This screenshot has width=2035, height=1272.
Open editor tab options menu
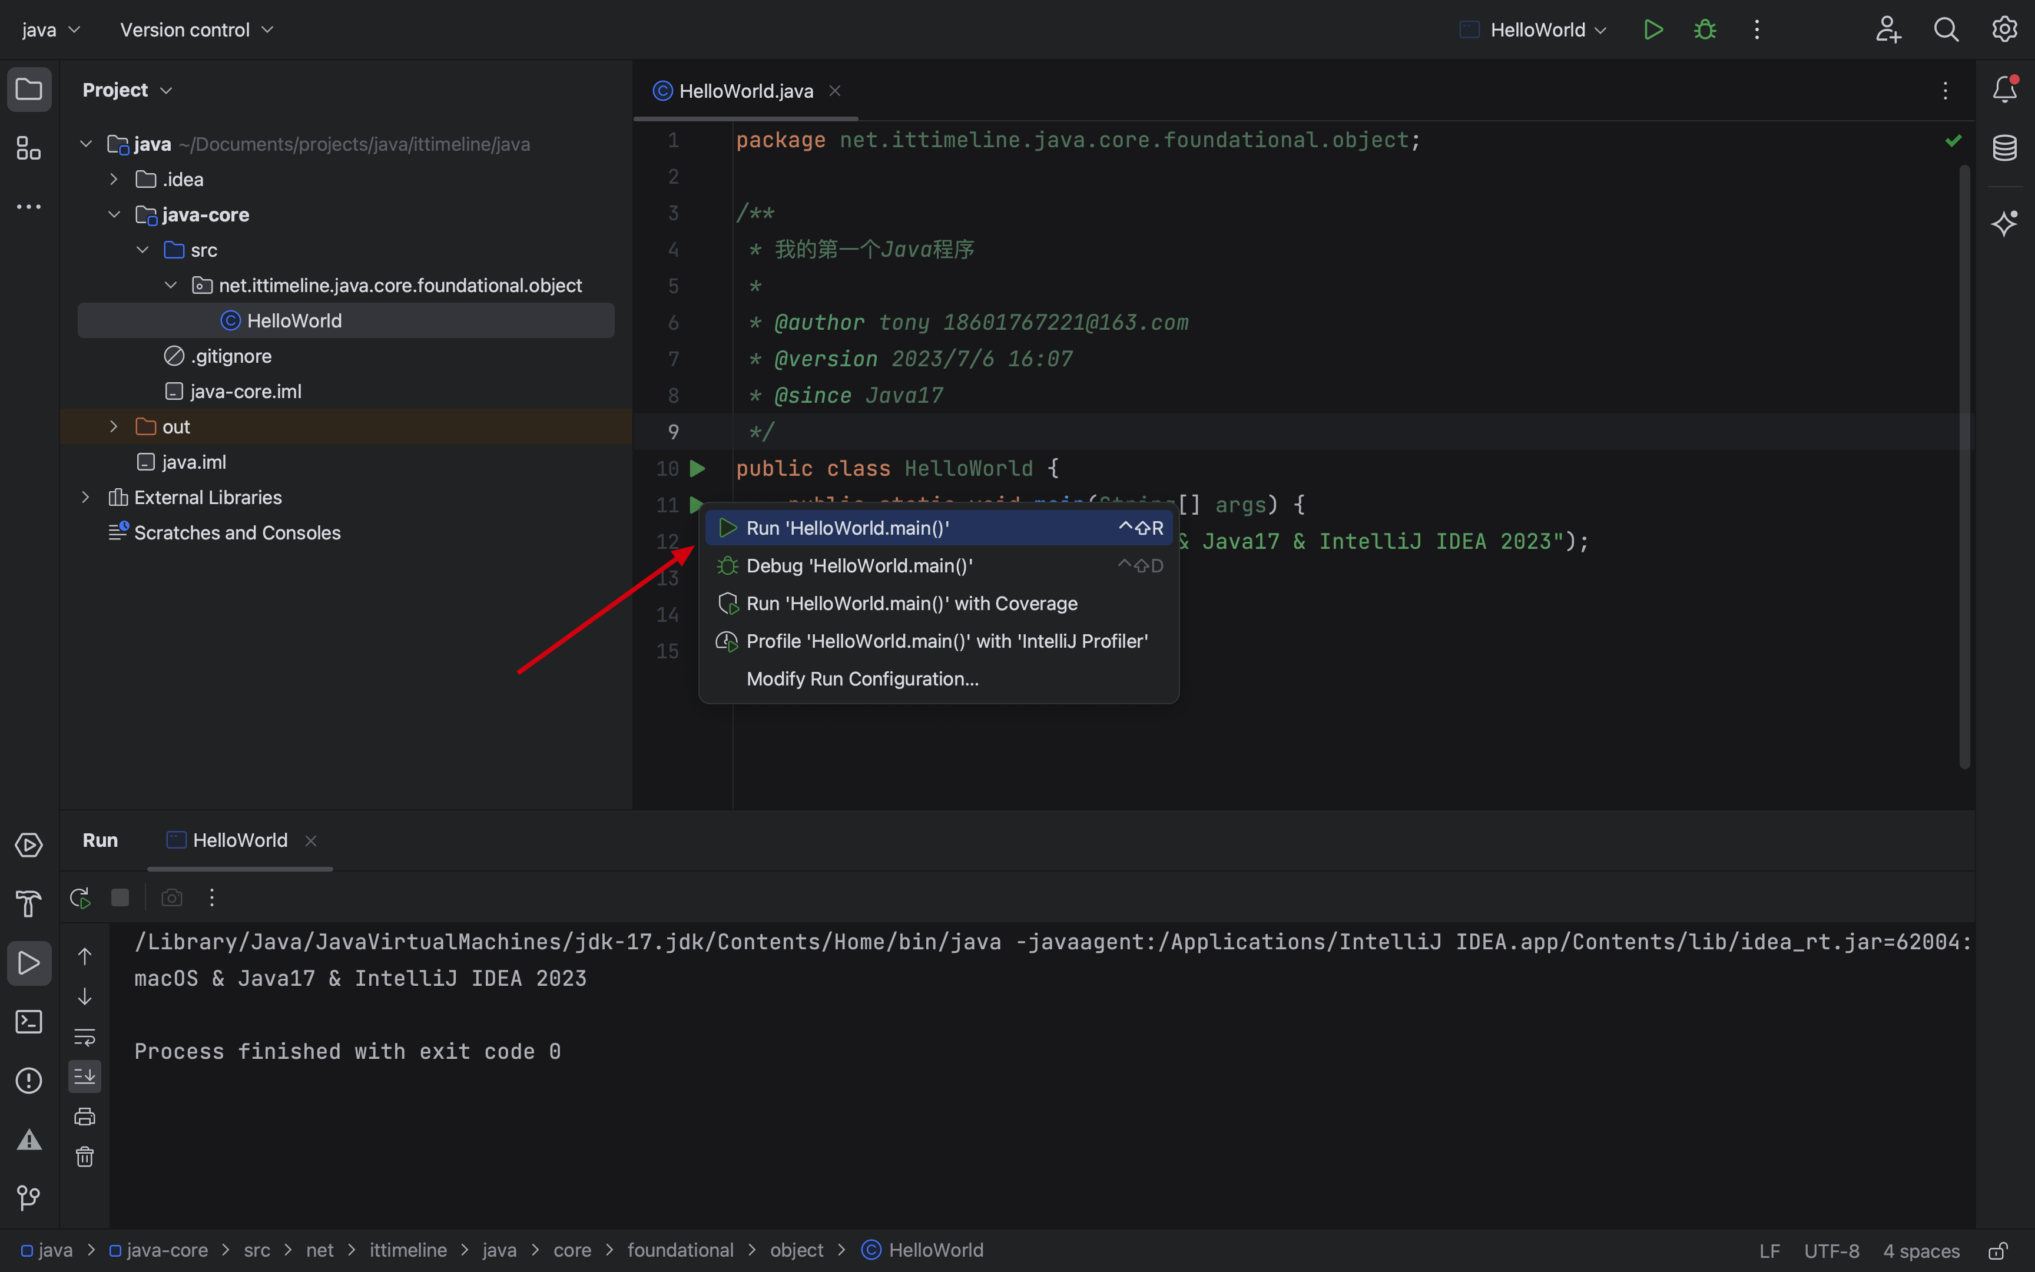pyautogui.click(x=1945, y=91)
